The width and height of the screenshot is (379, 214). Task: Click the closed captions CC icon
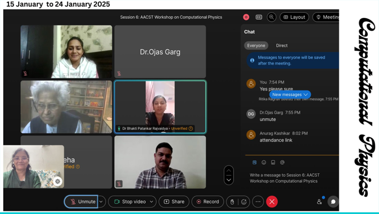coord(259,17)
